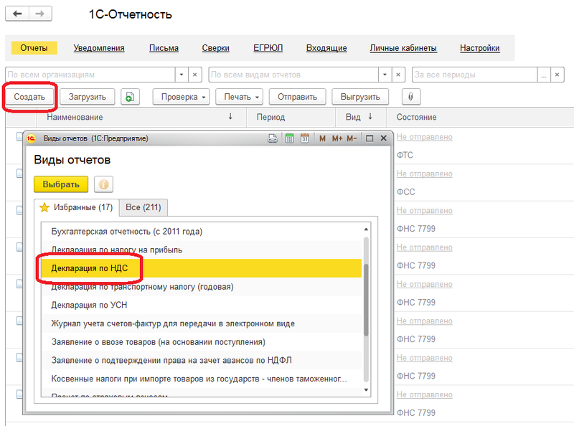Select Заявление о подтверждении права row

point(202,361)
